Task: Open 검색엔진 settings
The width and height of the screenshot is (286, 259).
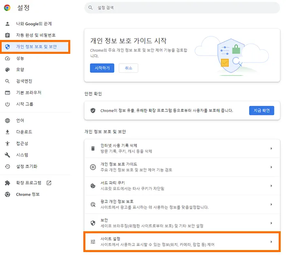Action: point(24,81)
